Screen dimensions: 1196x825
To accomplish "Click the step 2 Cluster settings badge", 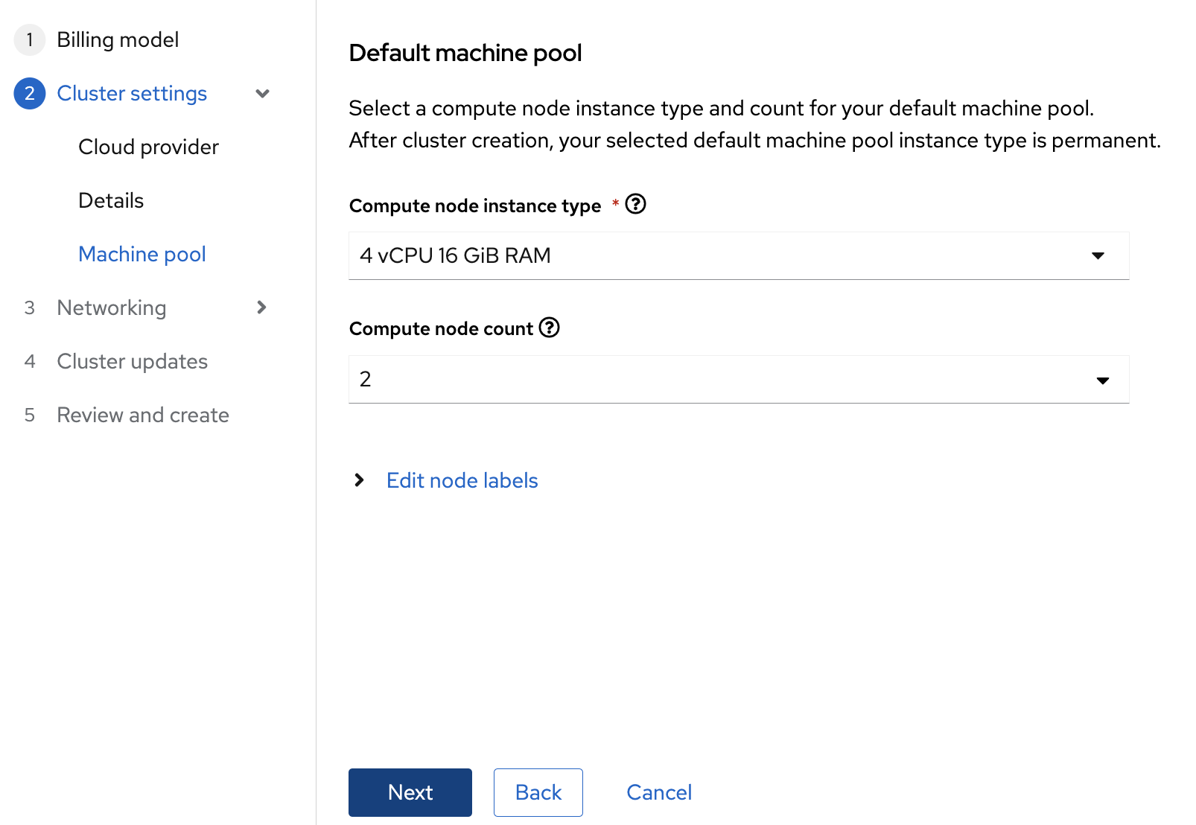I will (x=30, y=93).
